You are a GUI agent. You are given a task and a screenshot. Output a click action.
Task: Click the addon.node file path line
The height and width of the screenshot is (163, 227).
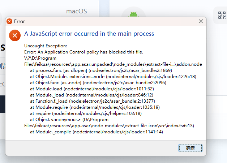coord(113,64)
